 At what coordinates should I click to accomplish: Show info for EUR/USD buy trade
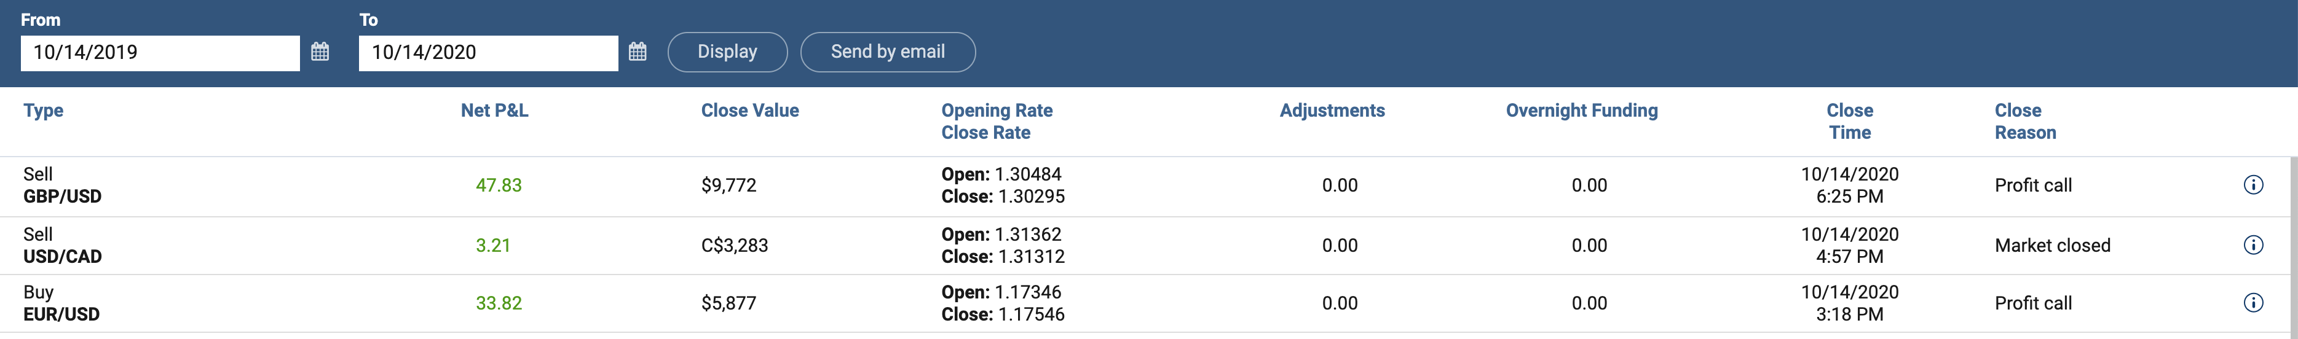(x=2253, y=302)
